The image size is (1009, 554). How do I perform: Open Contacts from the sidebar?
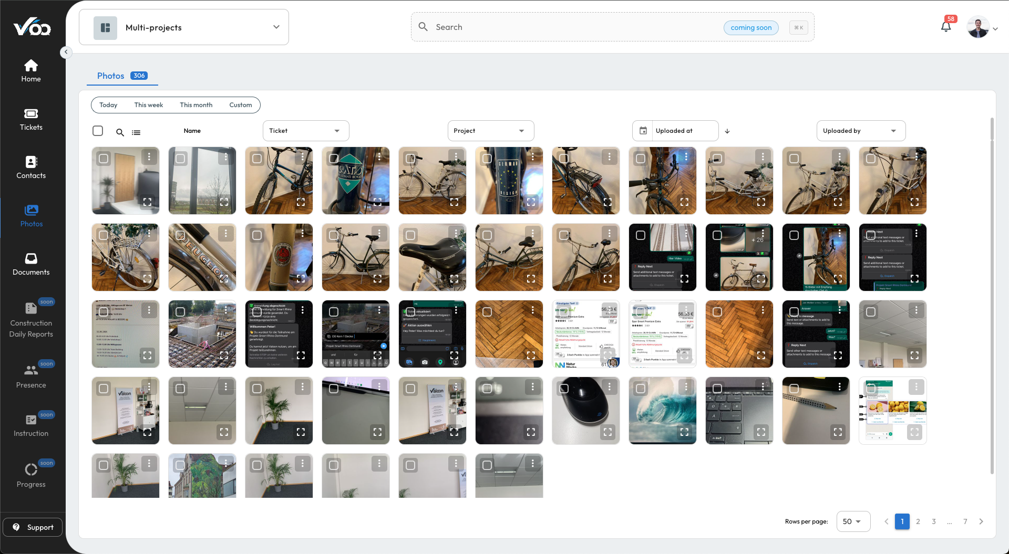point(31,167)
